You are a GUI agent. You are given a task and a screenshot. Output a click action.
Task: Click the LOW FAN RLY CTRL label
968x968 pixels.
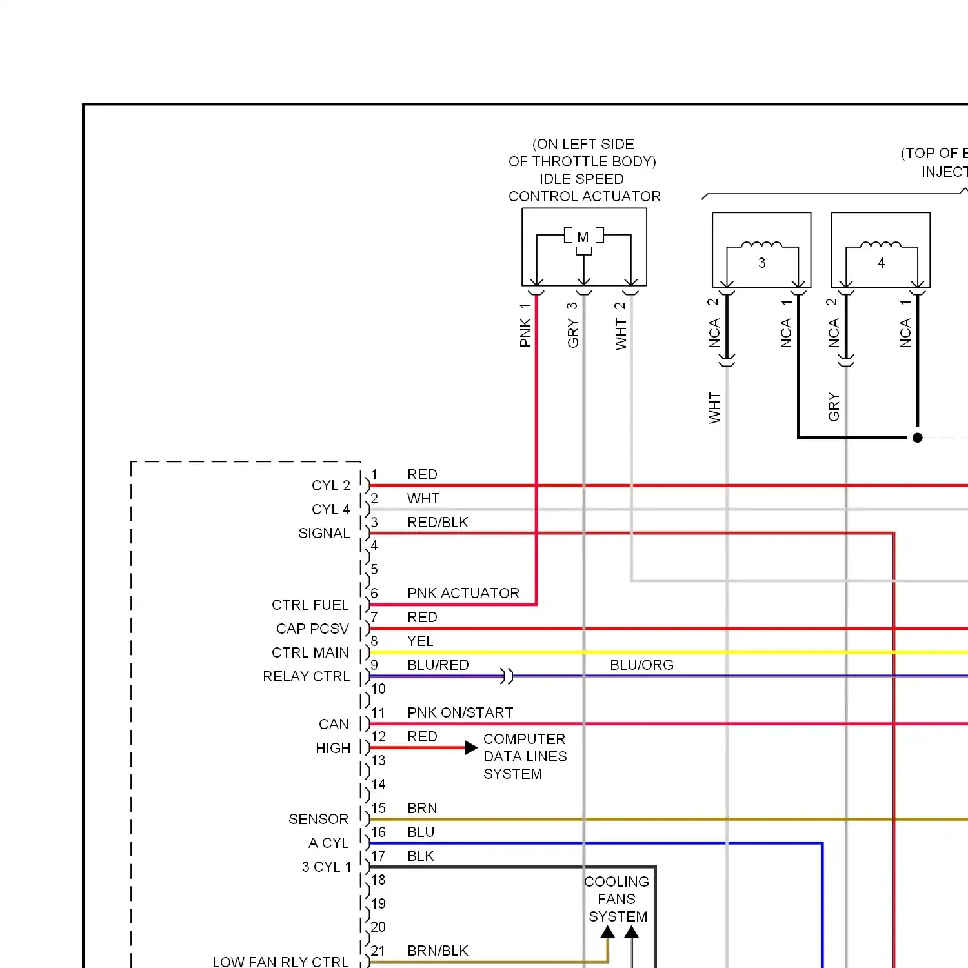click(x=281, y=962)
